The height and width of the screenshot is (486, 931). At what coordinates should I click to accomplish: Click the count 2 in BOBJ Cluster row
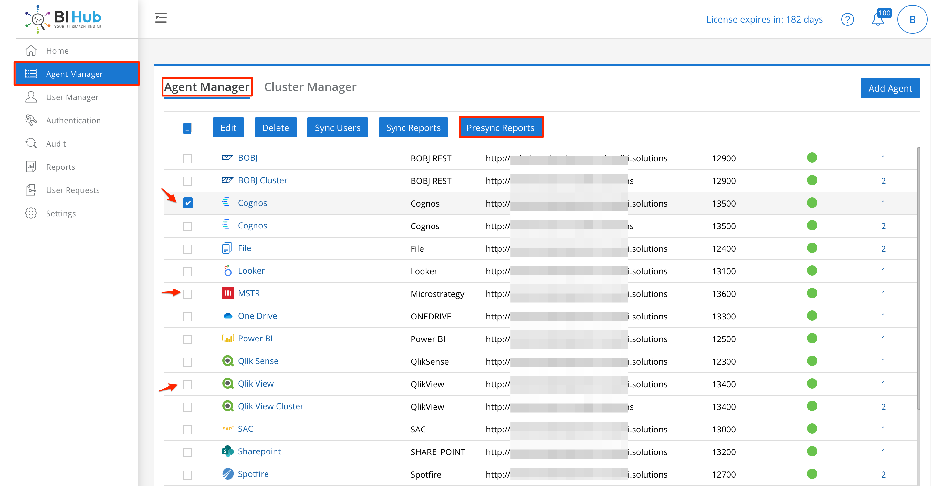pos(883,181)
